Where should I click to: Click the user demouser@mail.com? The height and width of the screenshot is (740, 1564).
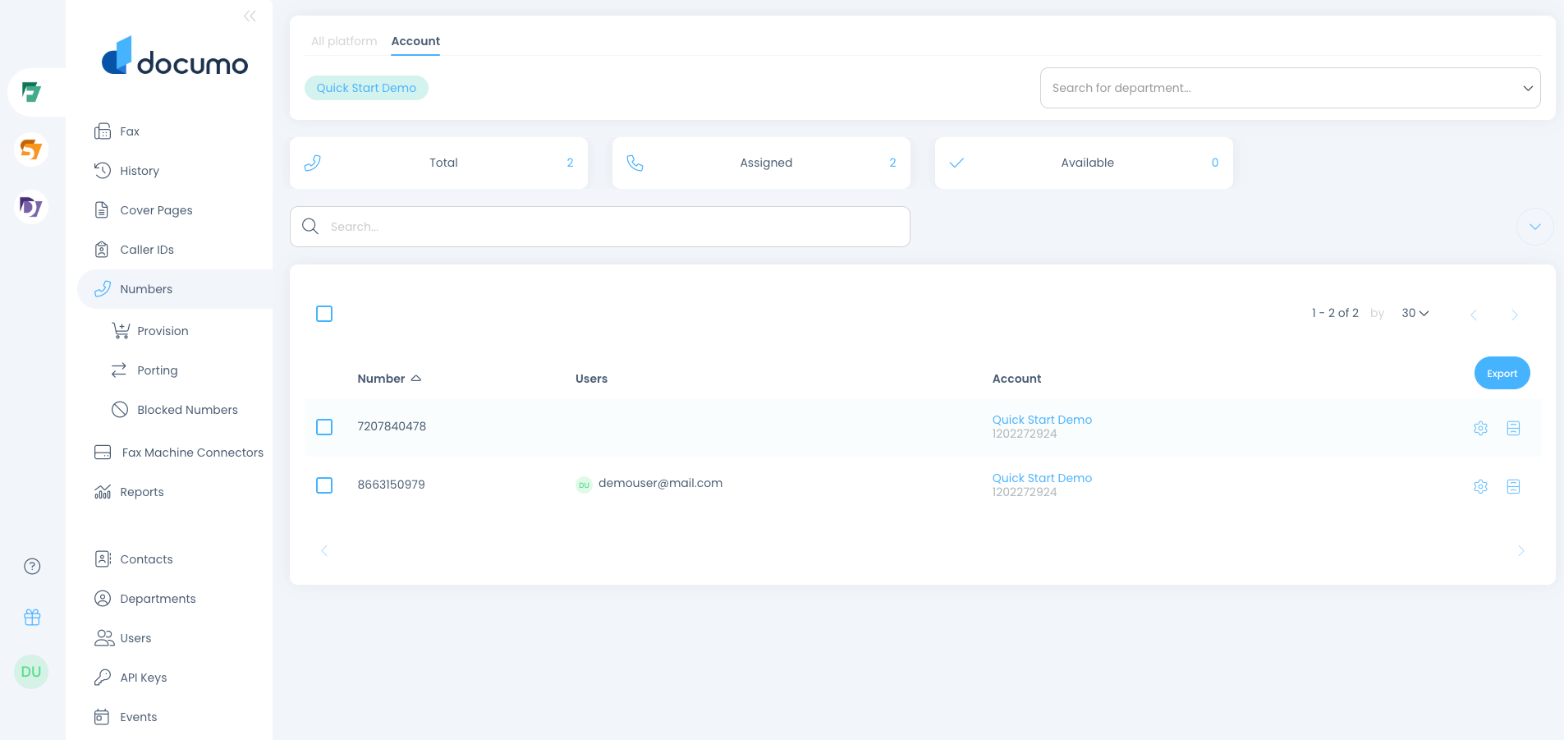660,483
